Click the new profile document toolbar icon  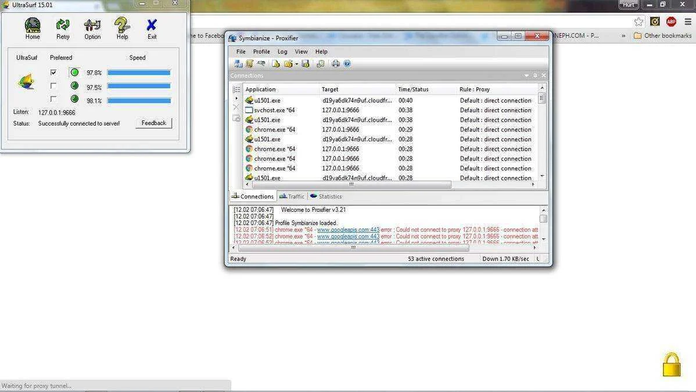[x=275, y=63]
